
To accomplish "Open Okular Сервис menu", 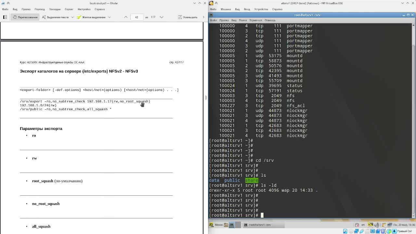I will tap(69, 9).
